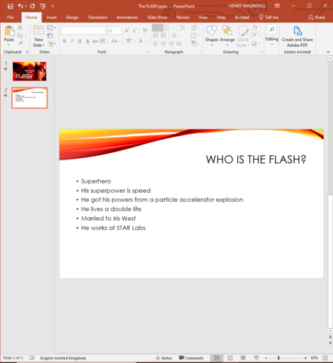Click the text highlight color button

pos(129,41)
